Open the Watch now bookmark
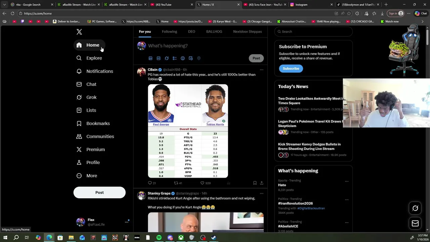 (389, 22)
